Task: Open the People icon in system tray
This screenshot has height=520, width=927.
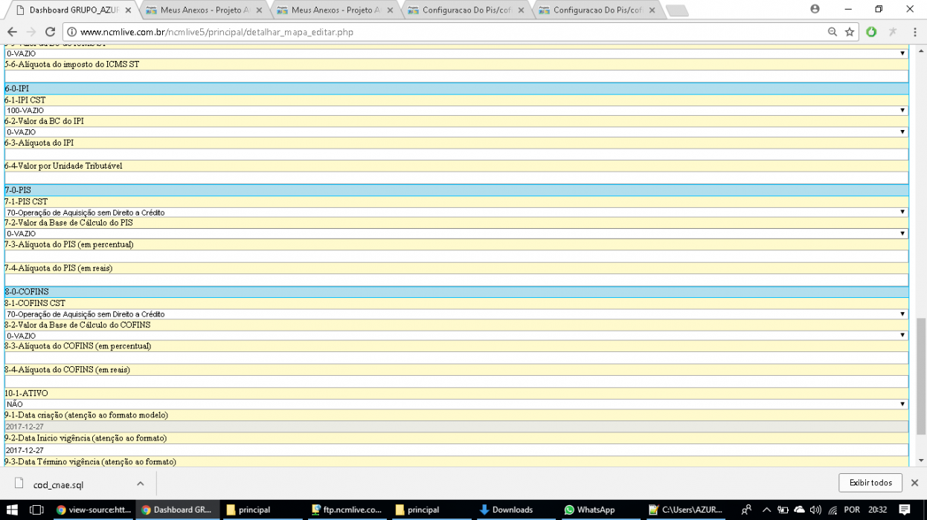Action: pyautogui.click(x=746, y=510)
